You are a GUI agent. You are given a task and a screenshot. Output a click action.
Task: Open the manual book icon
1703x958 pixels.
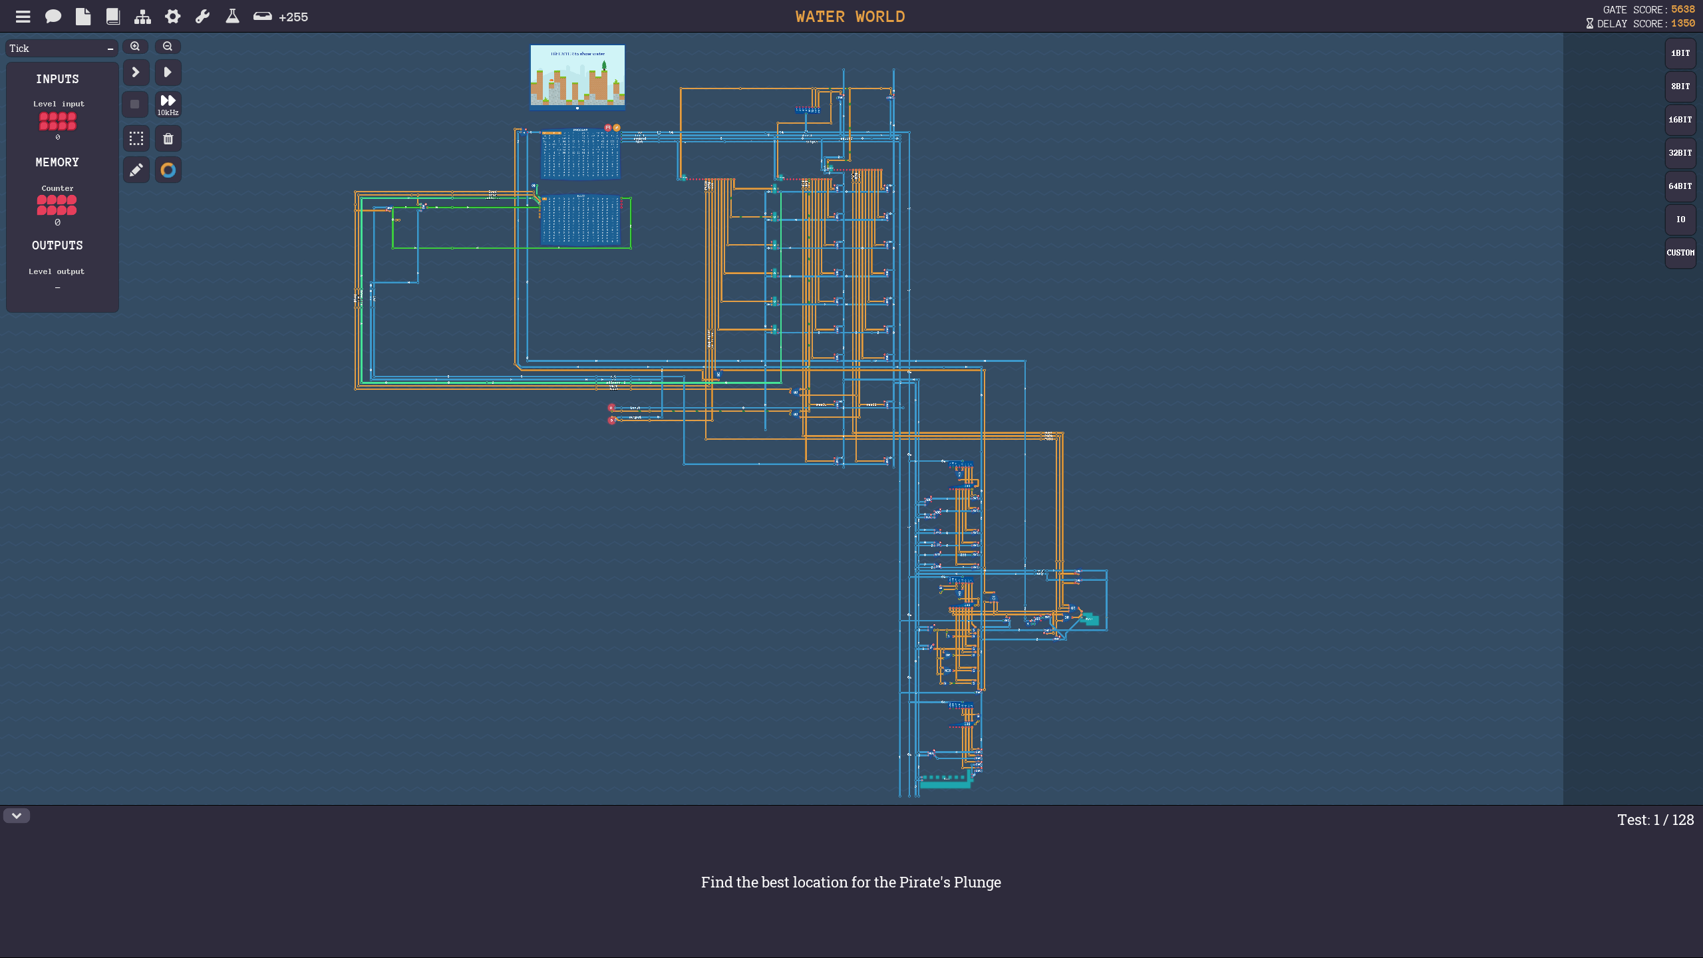click(x=113, y=17)
